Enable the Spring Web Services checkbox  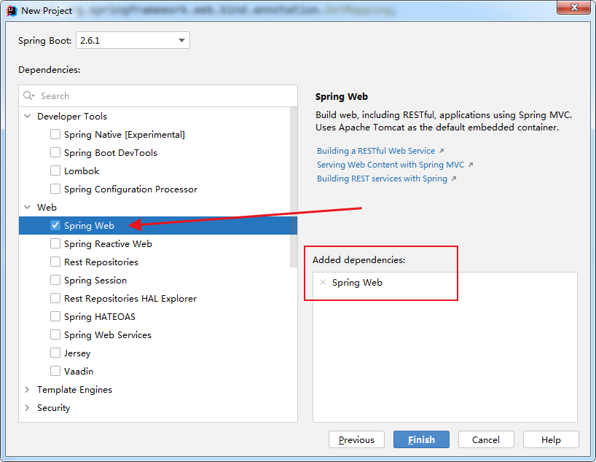coord(55,335)
